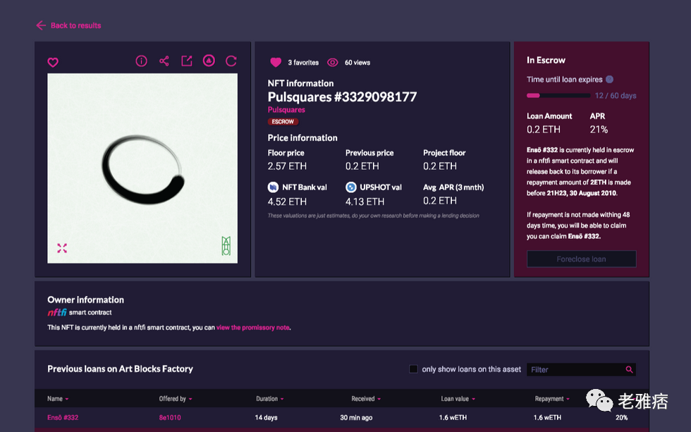Sort loans table by Received column

point(366,399)
